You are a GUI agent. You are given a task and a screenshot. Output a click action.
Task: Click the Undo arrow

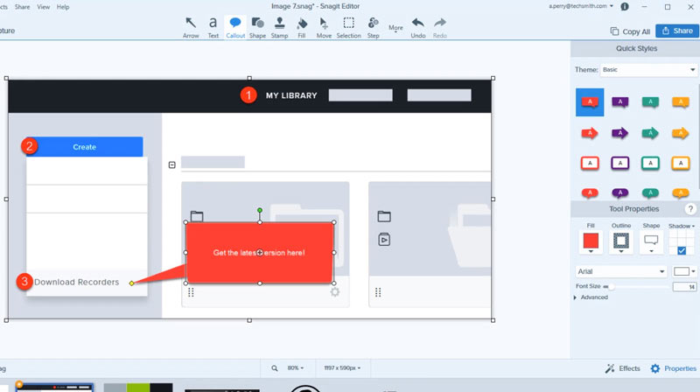(418, 25)
